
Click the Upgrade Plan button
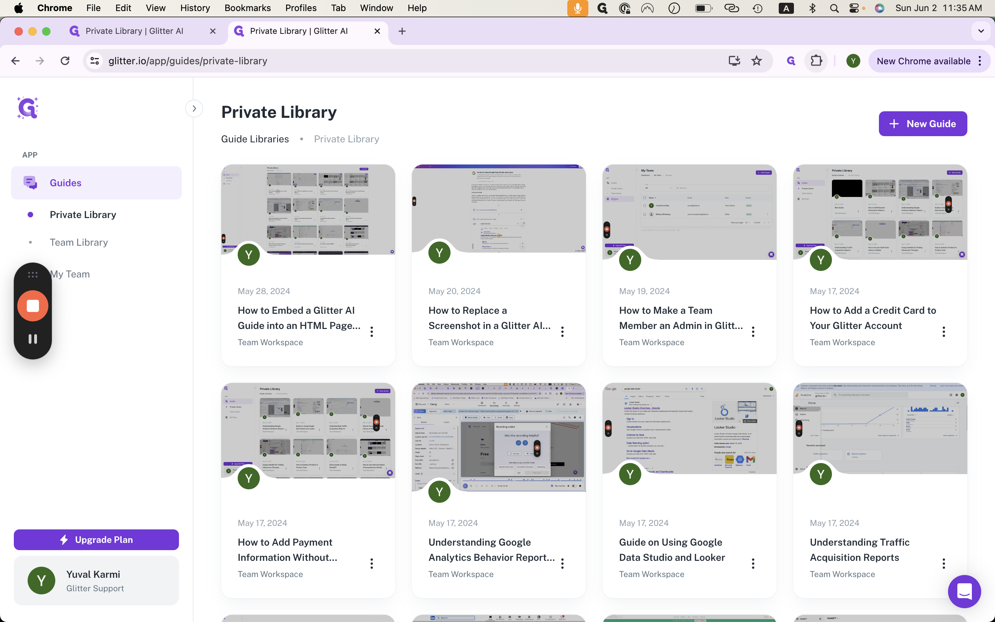(96, 539)
